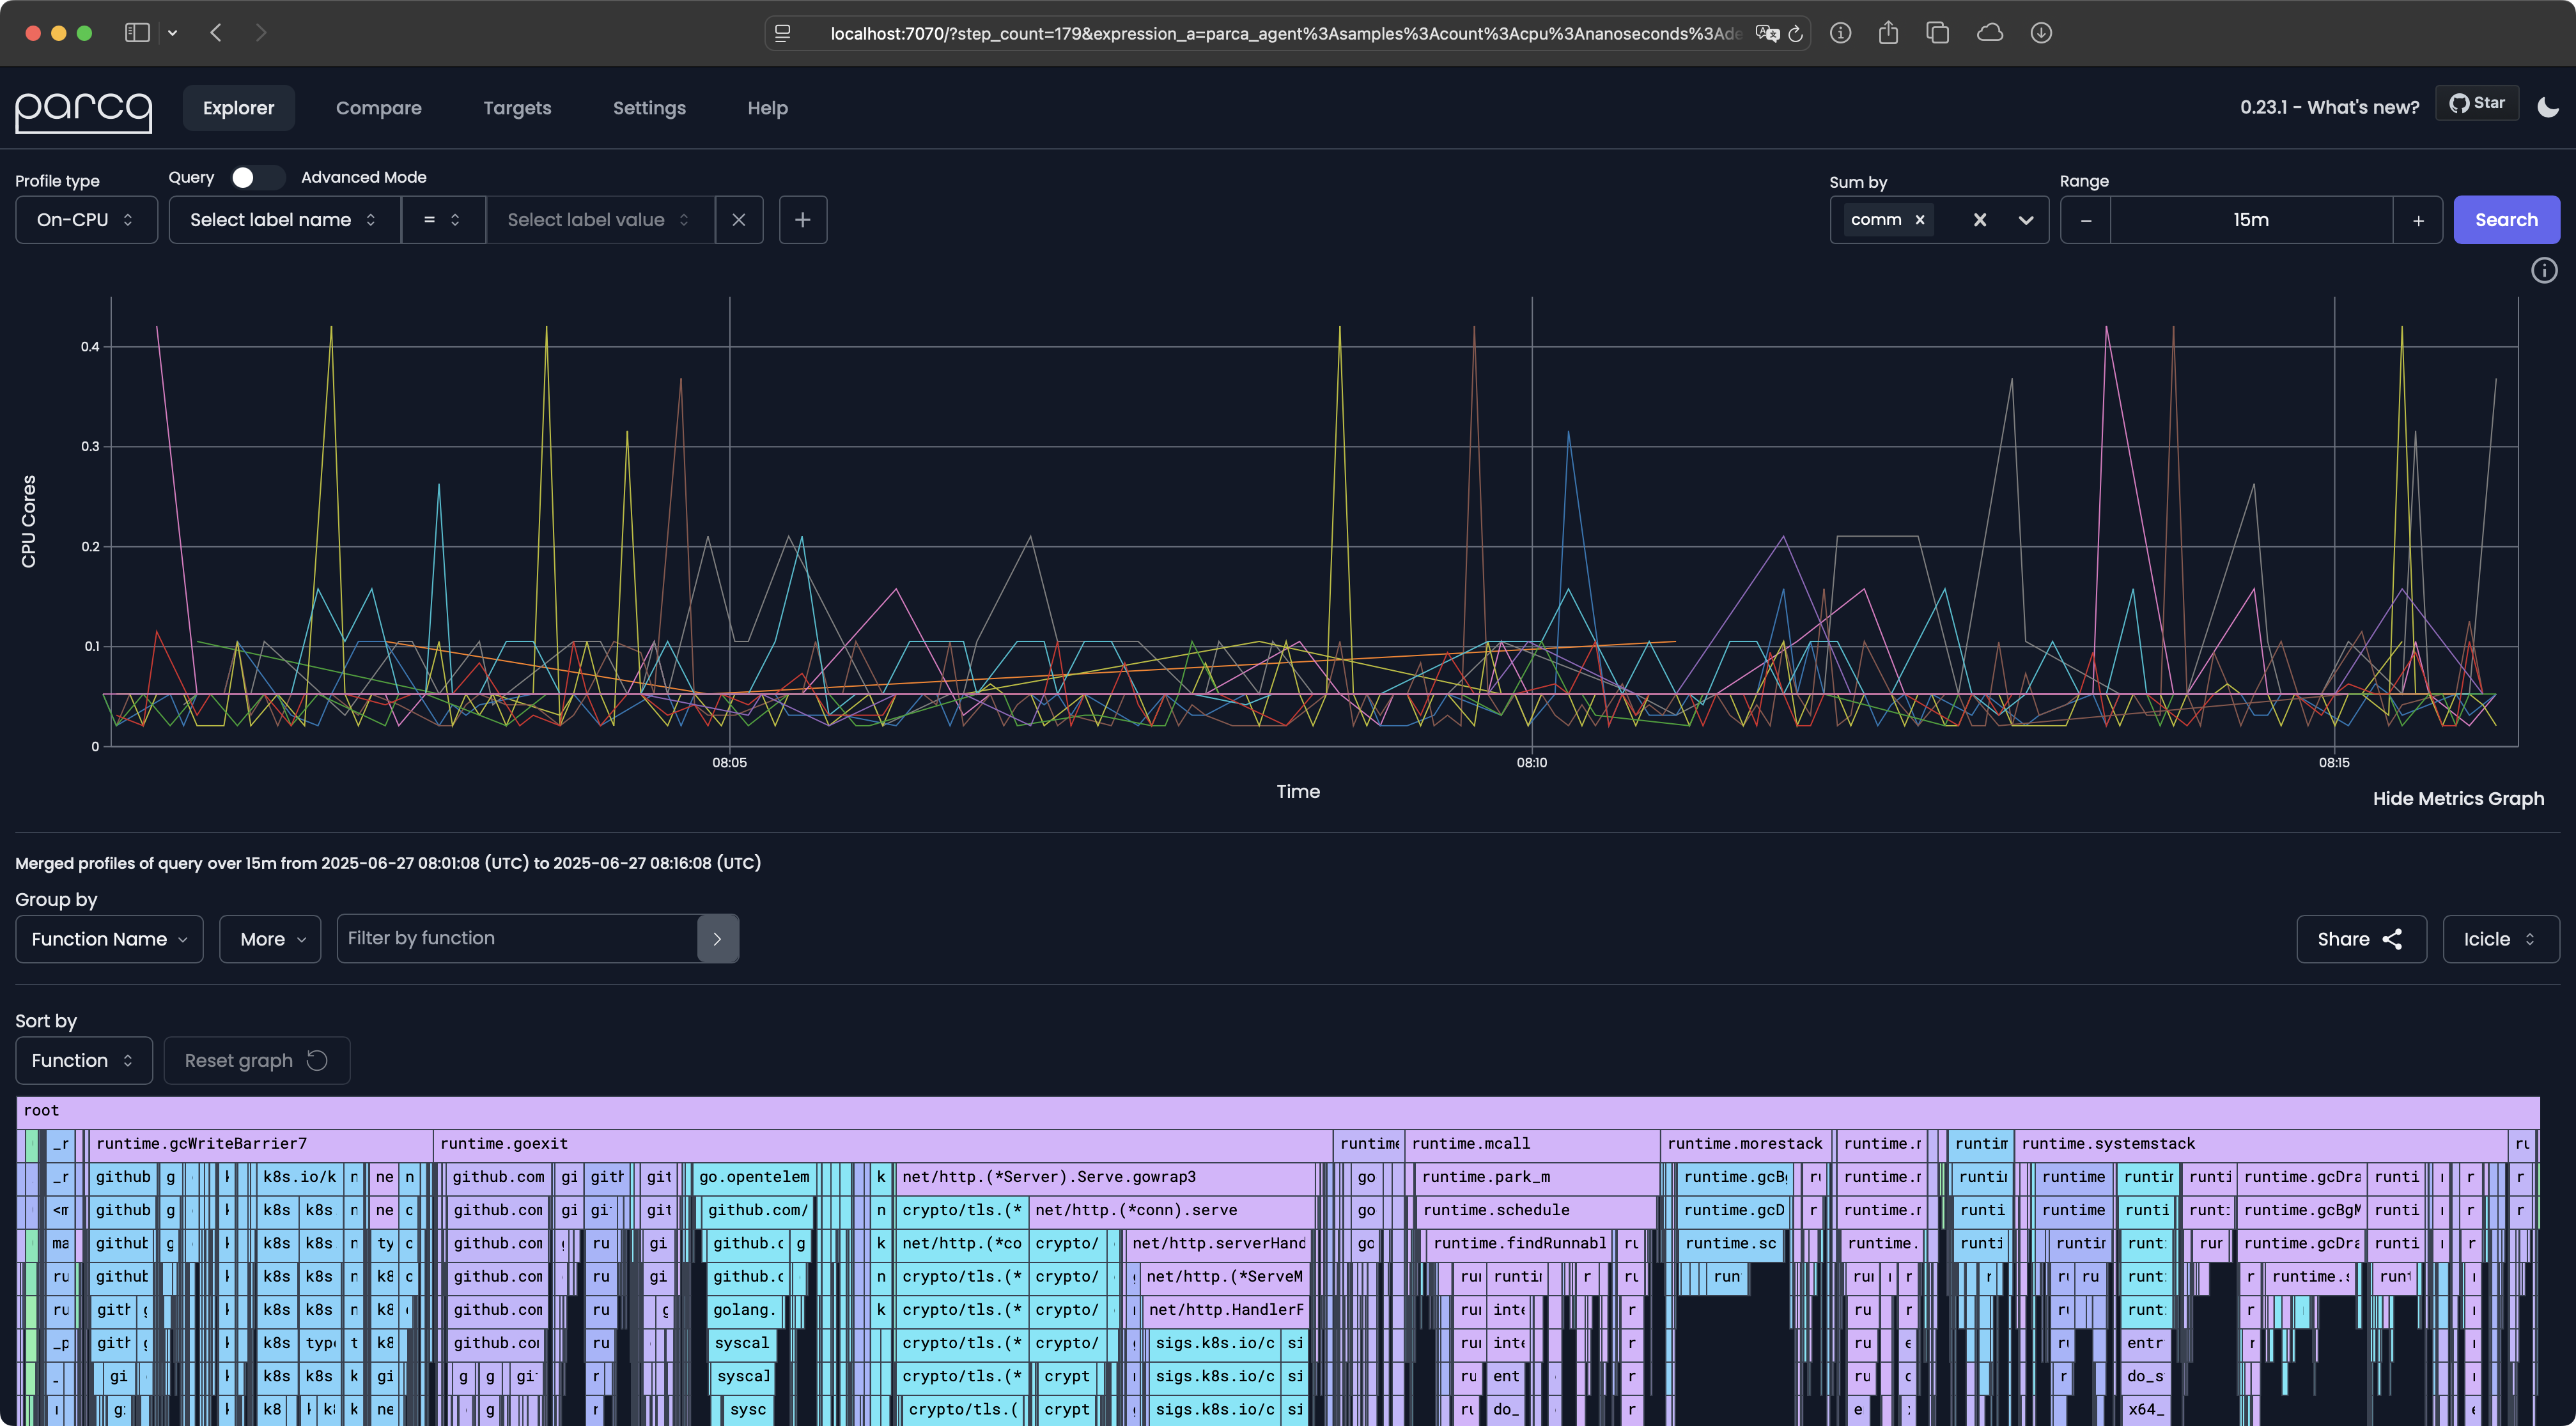Viewport: 2576px width, 1426px height.
Task: Go back in Safari
Action: click(216, 33)
